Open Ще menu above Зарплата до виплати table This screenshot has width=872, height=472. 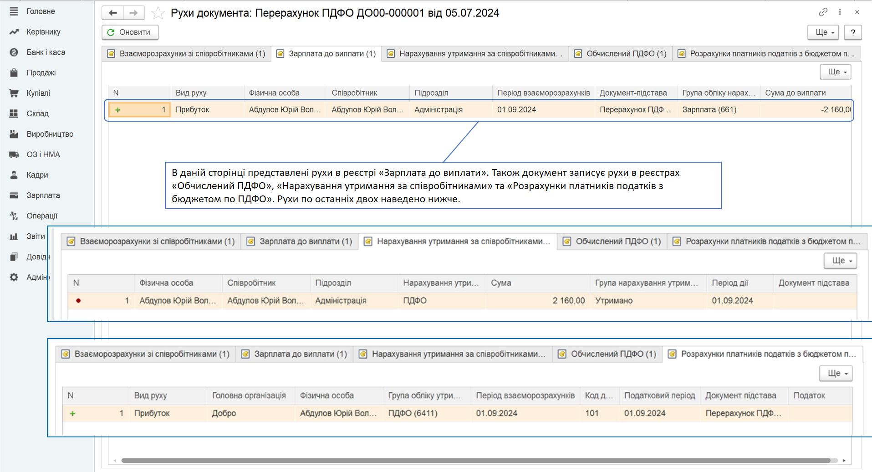pos(836,72)
